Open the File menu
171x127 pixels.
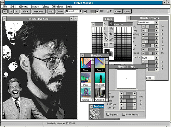tap(5, 7)
